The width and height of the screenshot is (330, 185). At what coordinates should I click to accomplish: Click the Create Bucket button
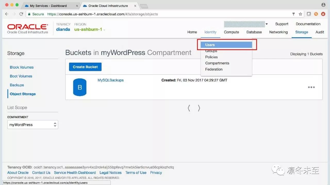(85, 67)
